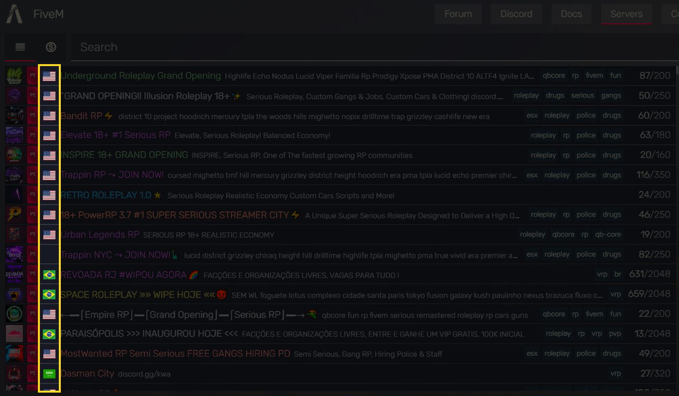Click the US flag on the Elevate 18+ row
The height and width of the screenshot is (396, 679).
(x=49, y=136)
